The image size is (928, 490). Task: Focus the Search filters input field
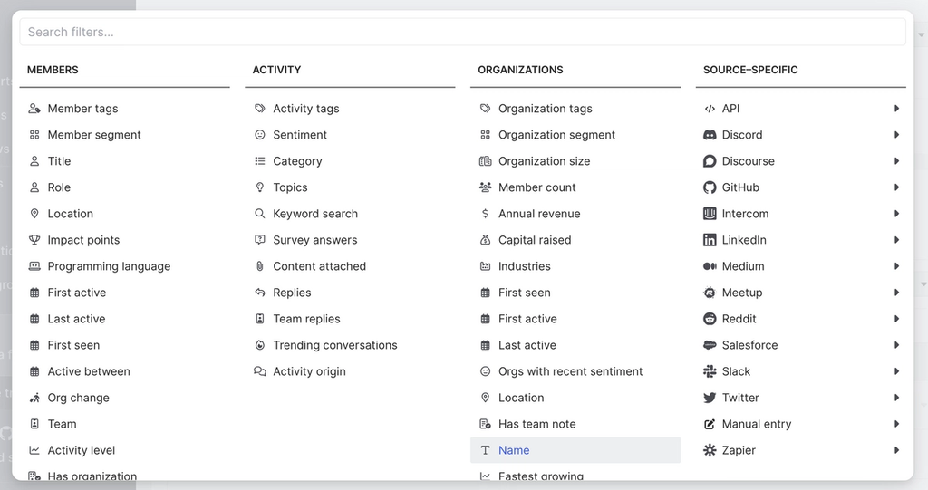point(462,32)
